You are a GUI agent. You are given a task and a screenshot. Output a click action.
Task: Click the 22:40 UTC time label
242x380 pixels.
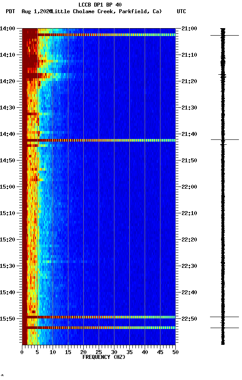189,293
